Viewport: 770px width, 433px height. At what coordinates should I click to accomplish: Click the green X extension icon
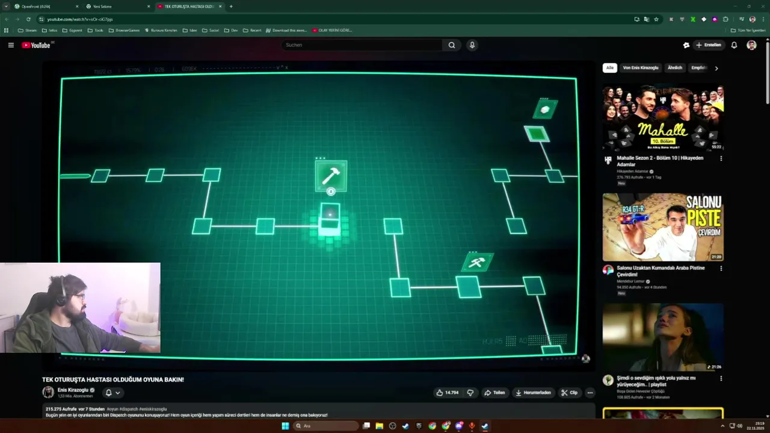[693, 19]
